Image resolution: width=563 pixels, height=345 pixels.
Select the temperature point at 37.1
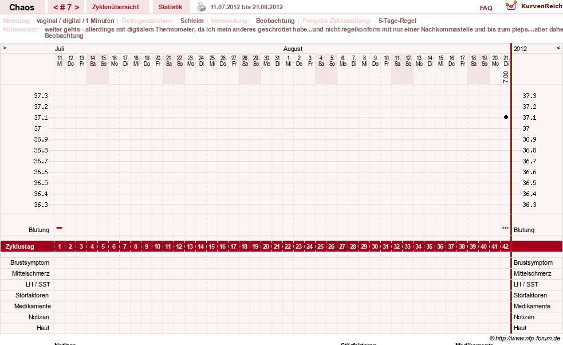pos(506,117)
